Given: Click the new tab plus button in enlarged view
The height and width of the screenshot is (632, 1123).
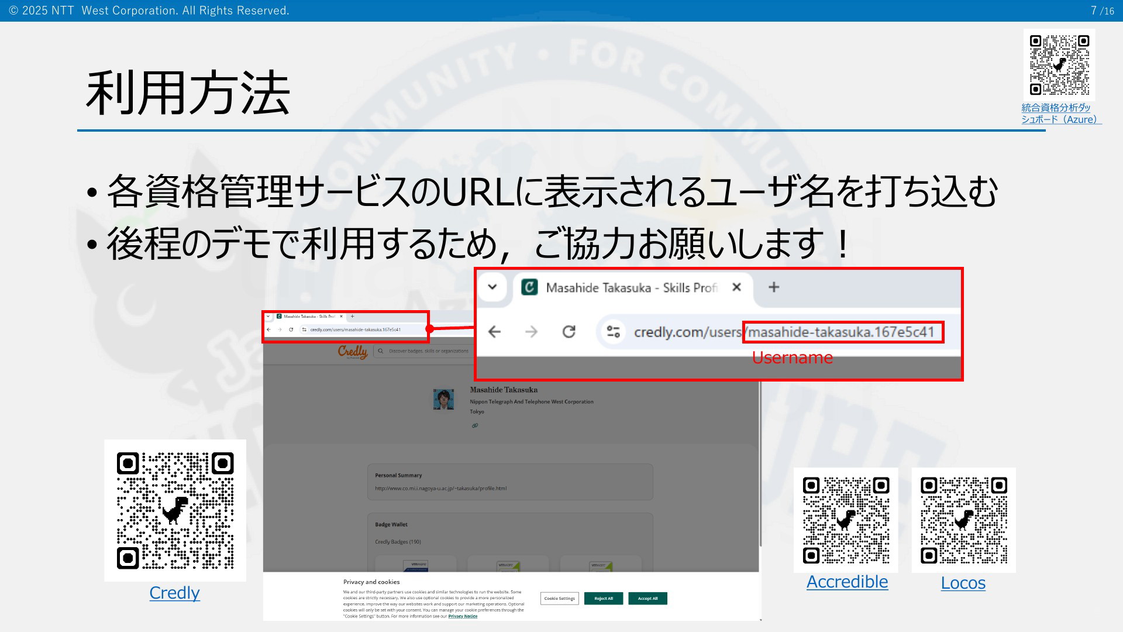Looking at the screenshot, I should (x=774, y=287).
